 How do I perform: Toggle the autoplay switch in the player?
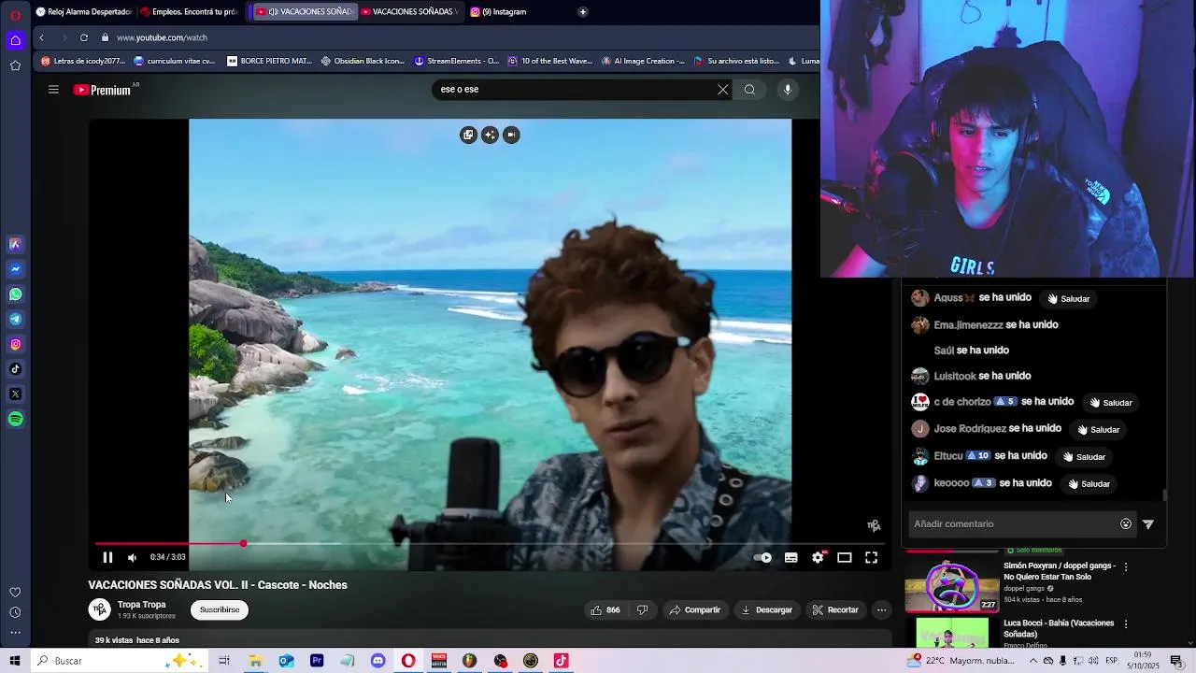tap(762, 557)
